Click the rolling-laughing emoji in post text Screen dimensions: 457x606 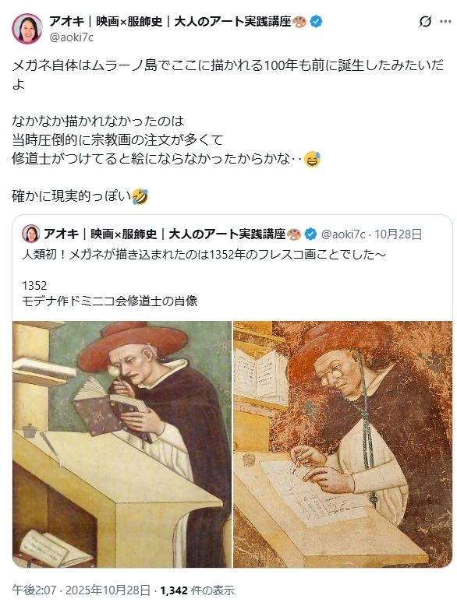click(140, 196)
